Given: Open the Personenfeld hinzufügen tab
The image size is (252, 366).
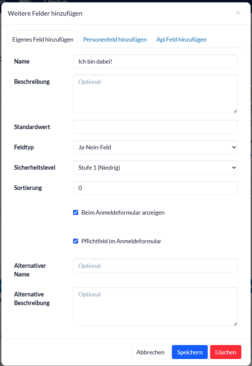Looking at the screenshot, I should point(115,39).
